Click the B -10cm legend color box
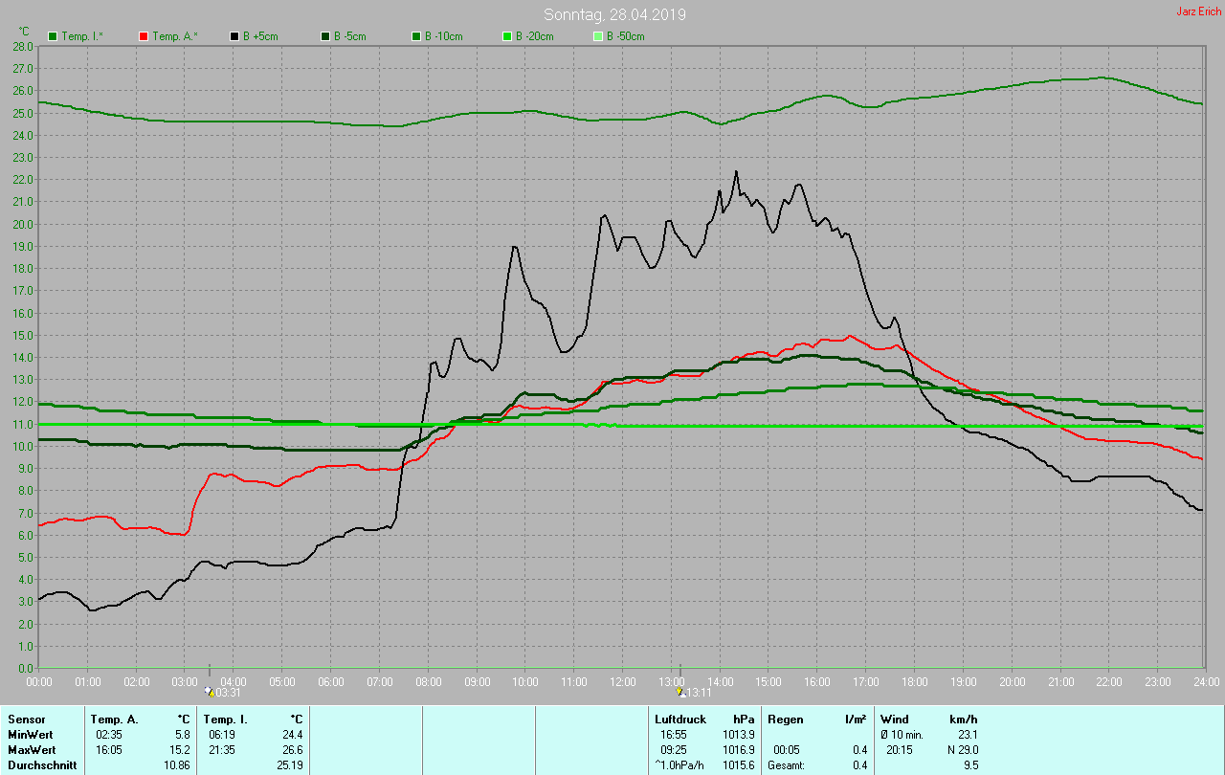1225x775 pixels. 416,36
